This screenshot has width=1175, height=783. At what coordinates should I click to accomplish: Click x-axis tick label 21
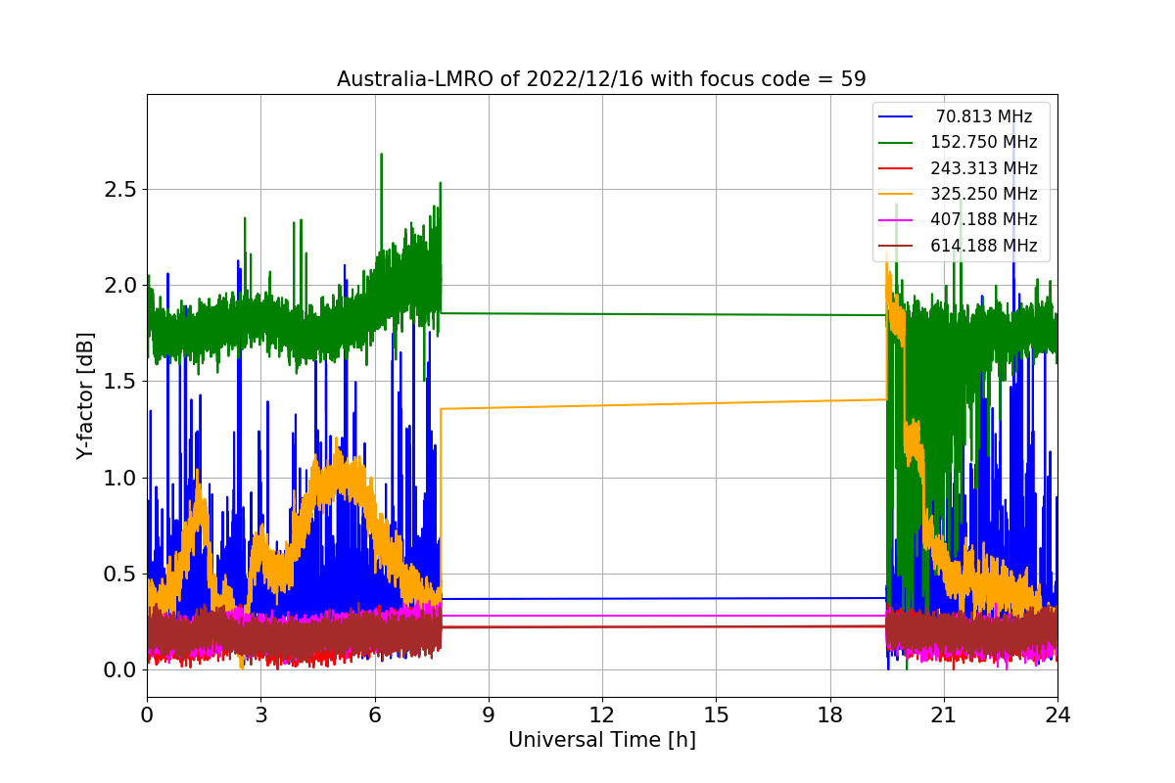(943, 715)
